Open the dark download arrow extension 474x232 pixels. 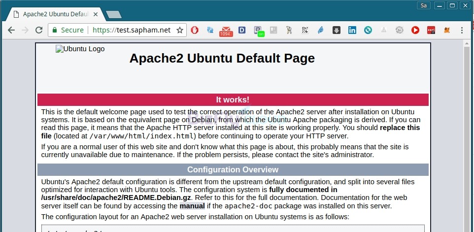[337, 30]
